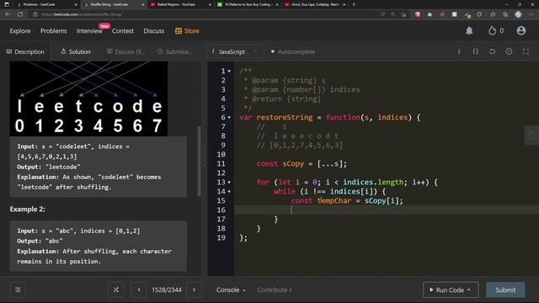The height and width of the screenshot is (303, 539).
Task: Open the notifications bell
Action: pos(469,31)
